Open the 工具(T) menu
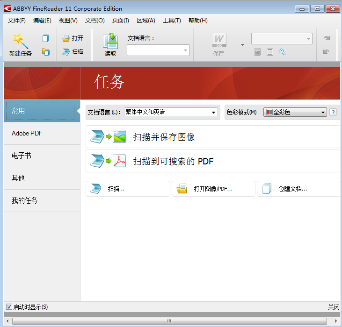The height and width of the screenshot is (327, 342). pos(172,21)
